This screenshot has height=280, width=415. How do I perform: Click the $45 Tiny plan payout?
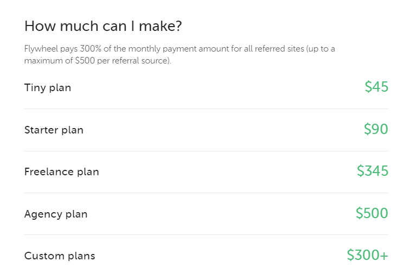pyautogui.click(x=376, y=87)
